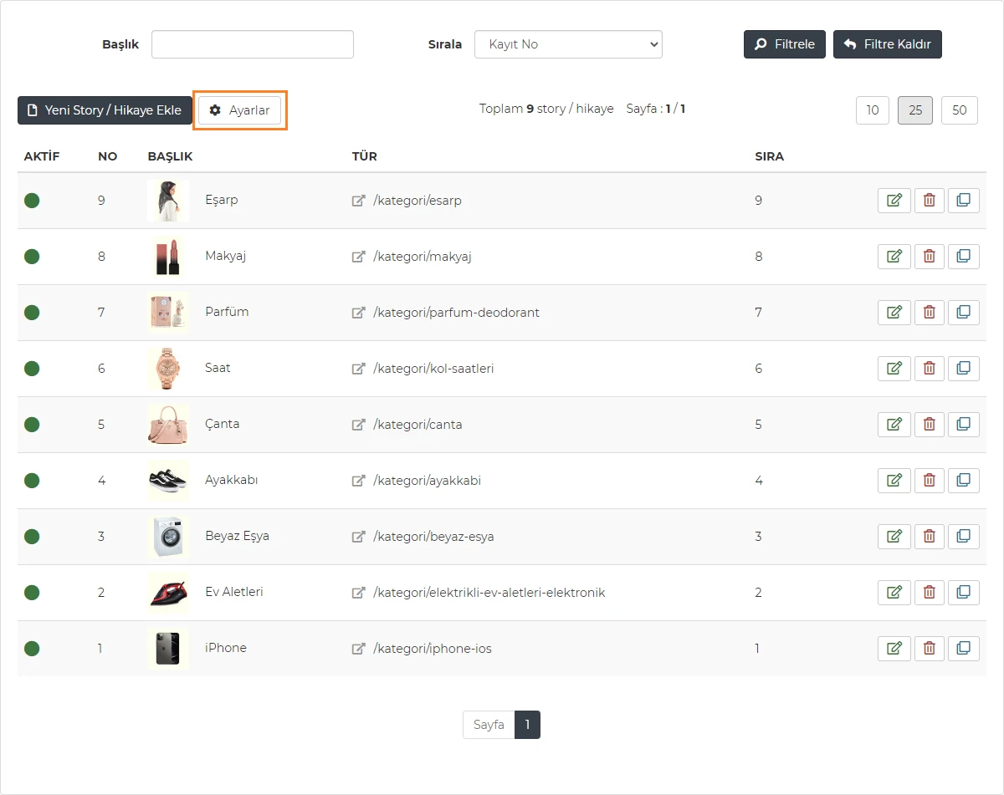Click Yeni Story / Hikaye Ekle button

click(x=105, y=110)
